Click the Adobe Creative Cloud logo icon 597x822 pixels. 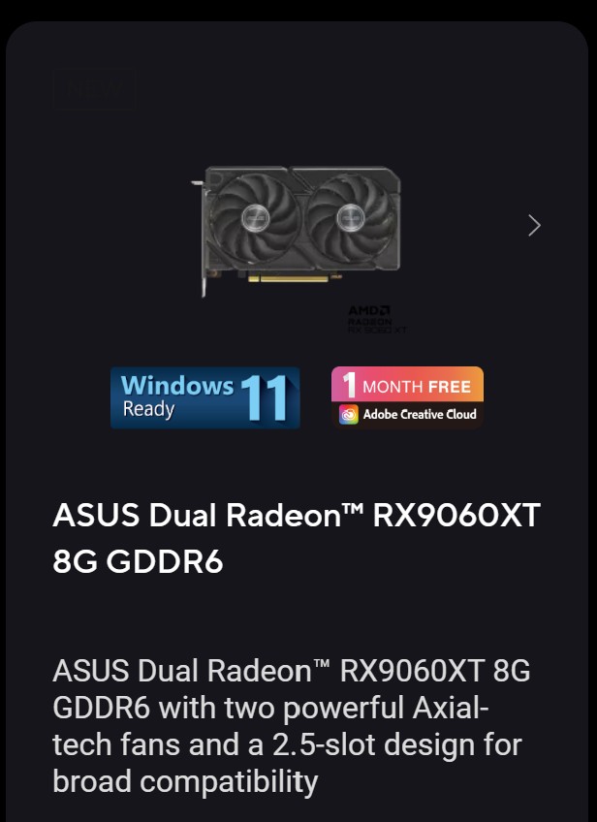point(348,414)
